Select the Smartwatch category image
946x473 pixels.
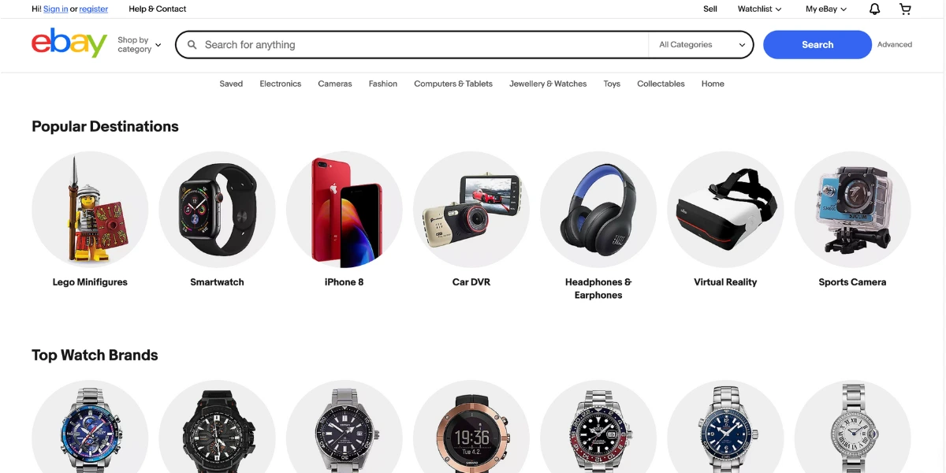217,210
